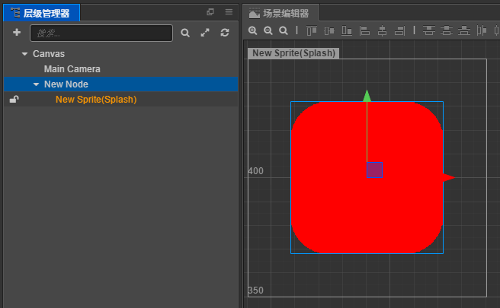Image resolution: width=500 pixels, height=308 pixels.
Task: Select New Sprite(Splash) in hierarchy
Action: pyautogui.click(x=96, y=100)
